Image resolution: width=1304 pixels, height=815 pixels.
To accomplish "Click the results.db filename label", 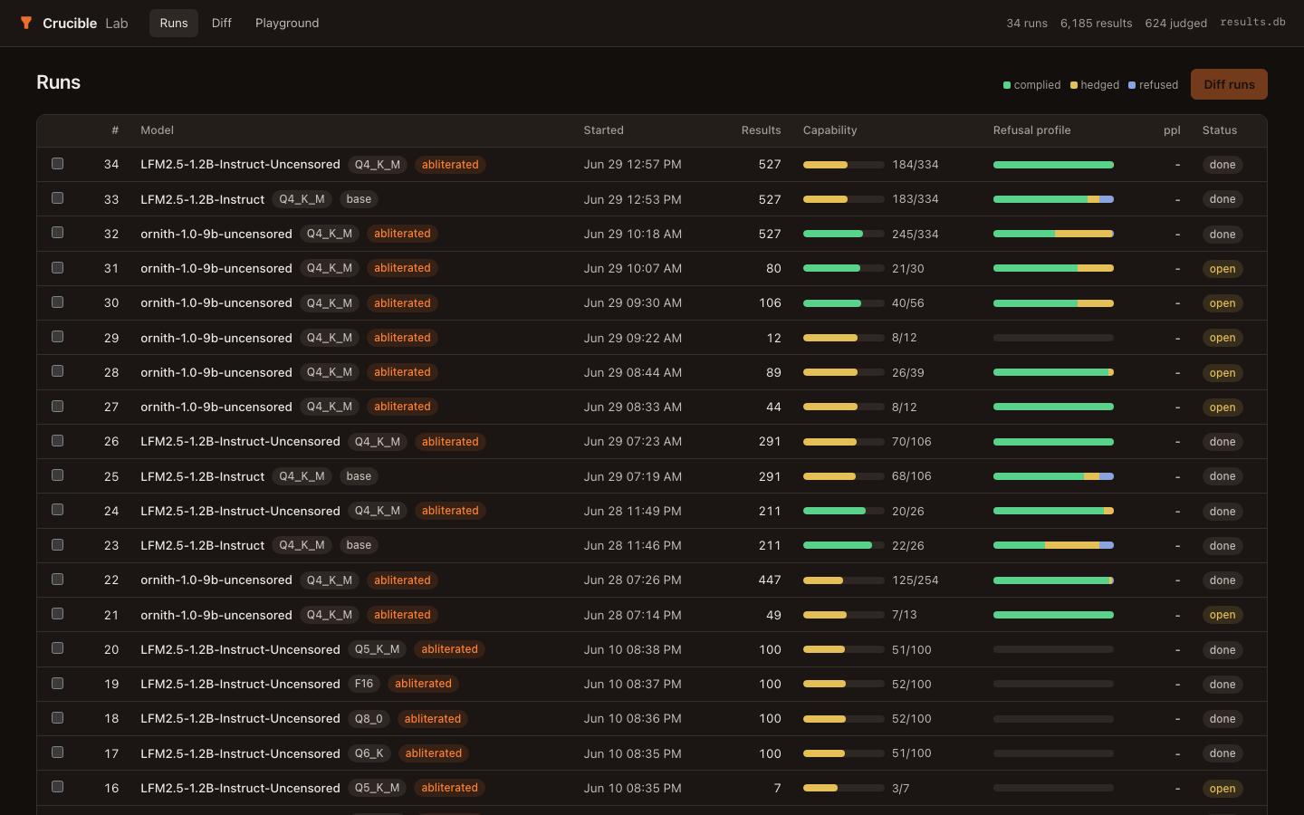I will [x=1252, y=23].
